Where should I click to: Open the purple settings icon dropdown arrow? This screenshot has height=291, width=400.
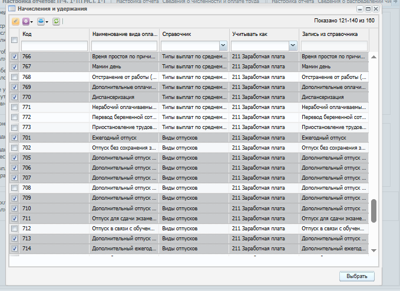point(32,22)
